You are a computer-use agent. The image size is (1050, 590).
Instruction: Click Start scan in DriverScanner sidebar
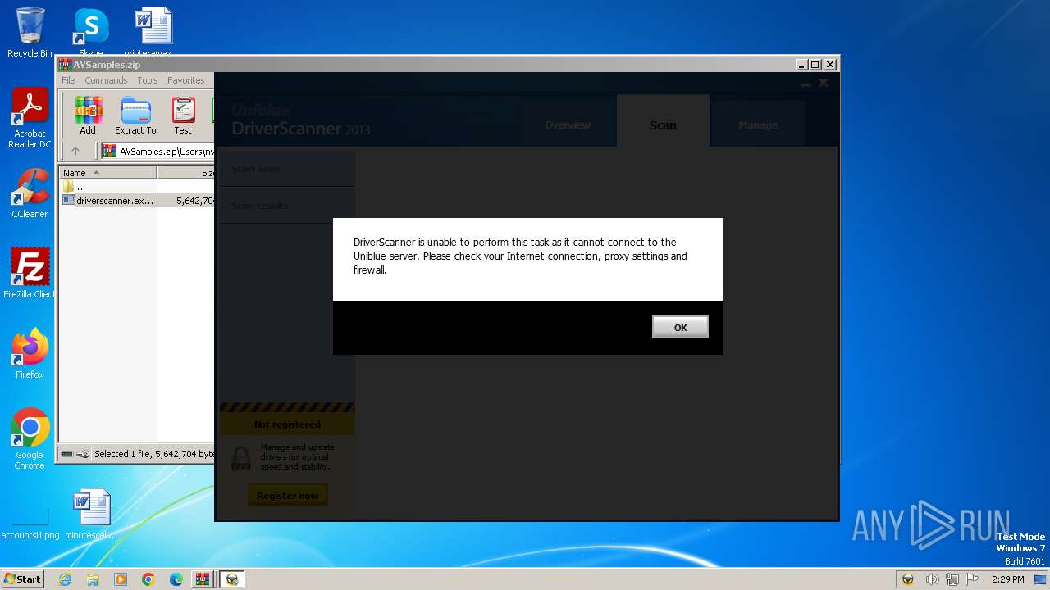287,169
